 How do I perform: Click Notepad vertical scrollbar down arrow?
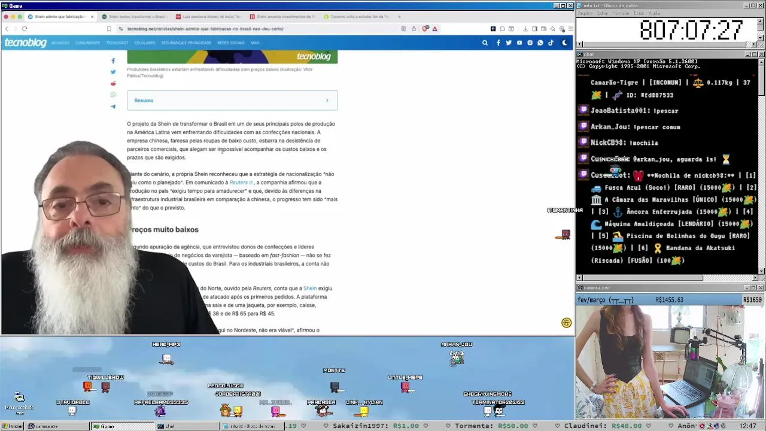point(761,38)
